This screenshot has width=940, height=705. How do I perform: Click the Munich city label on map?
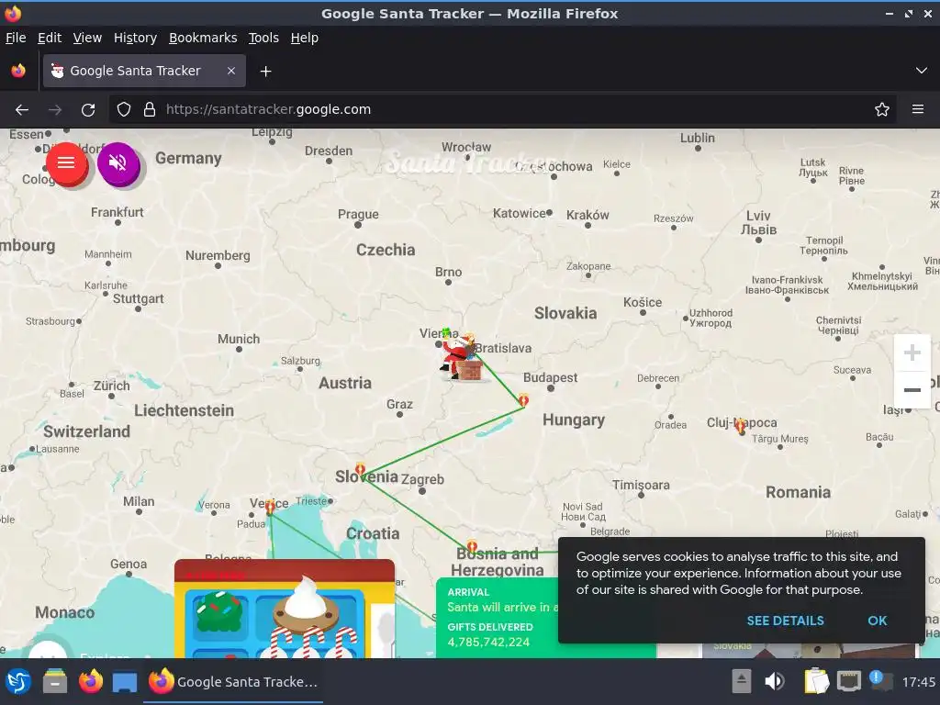coord(239,340)
